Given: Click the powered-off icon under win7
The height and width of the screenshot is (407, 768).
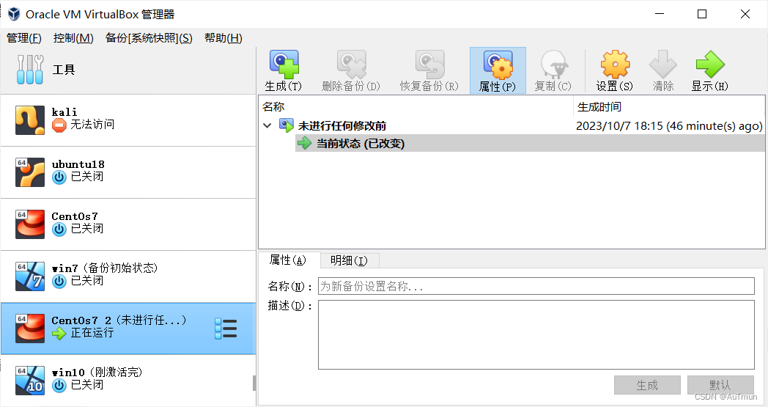Looking at the screenshot, I should pyautogui.click(x=59, y=281).
